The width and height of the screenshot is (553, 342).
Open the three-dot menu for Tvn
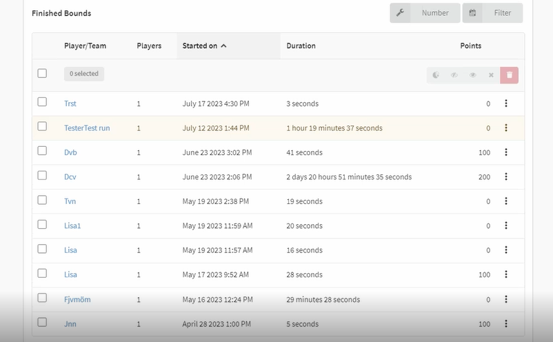point(506,201)
